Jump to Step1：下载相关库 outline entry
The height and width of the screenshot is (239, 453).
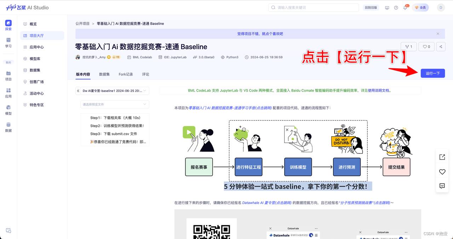(115, 118)
